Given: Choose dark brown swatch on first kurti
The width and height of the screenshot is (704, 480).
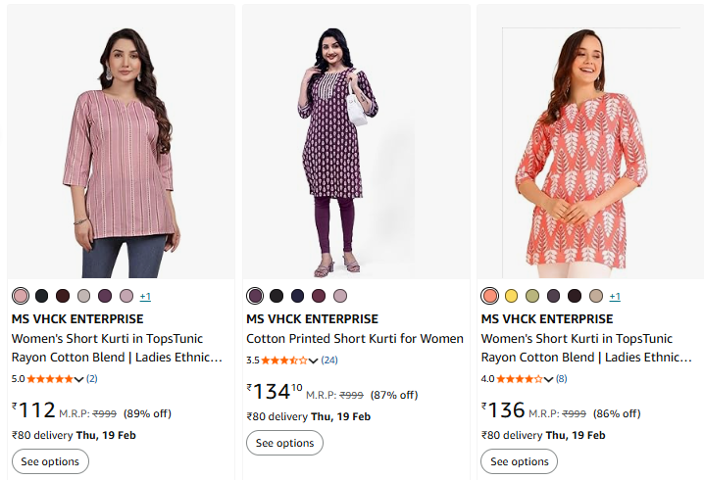Looking at the screenshot, I should [63, 296].
